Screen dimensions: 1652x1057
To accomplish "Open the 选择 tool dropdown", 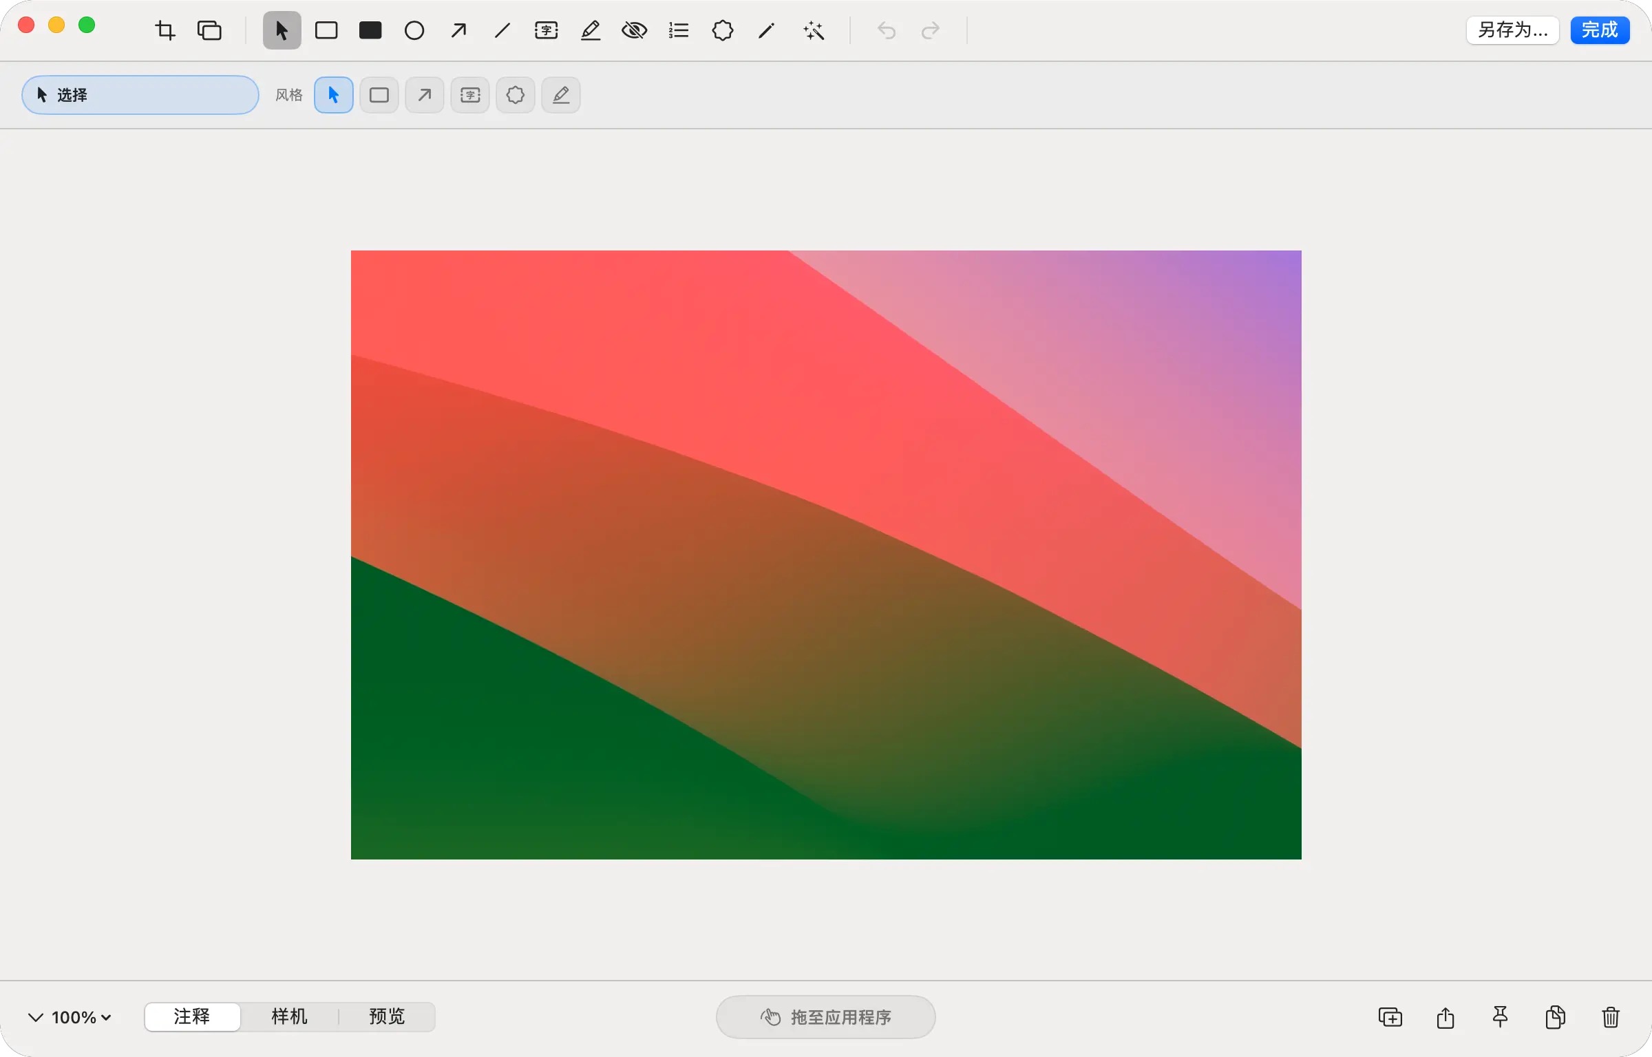I will (140, 95).
